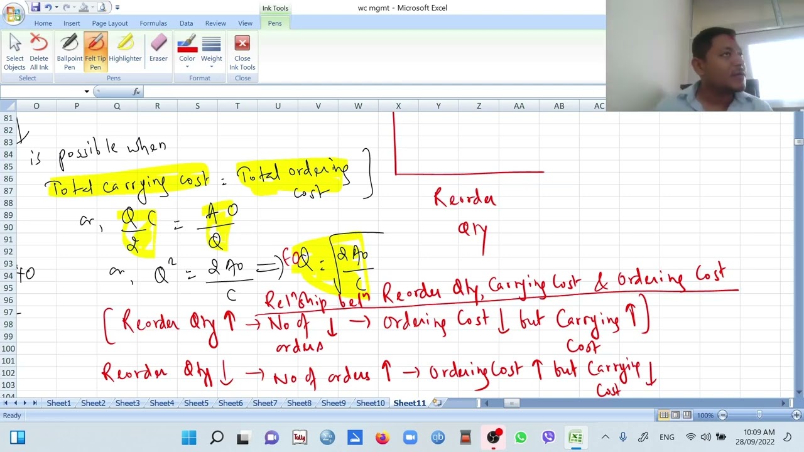Open the Review tab
This screenshot has width=804, height=452.
[215, 23]
